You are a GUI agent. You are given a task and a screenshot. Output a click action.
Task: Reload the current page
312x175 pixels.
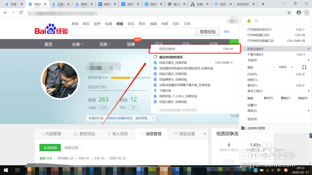point(21,12)
